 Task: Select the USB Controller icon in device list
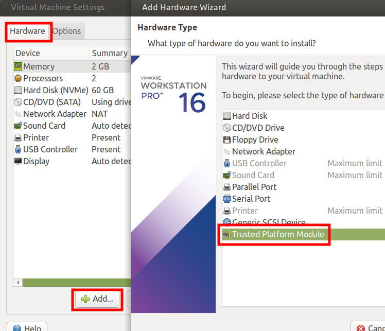coord(18,149)
